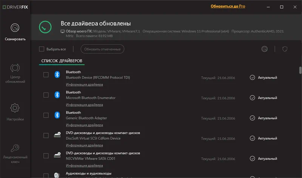
Task: Click 'Bluetooth Device (RFCOMM Protocol TDI)' text
Action: pyautogui.click(x=98, y=78)
